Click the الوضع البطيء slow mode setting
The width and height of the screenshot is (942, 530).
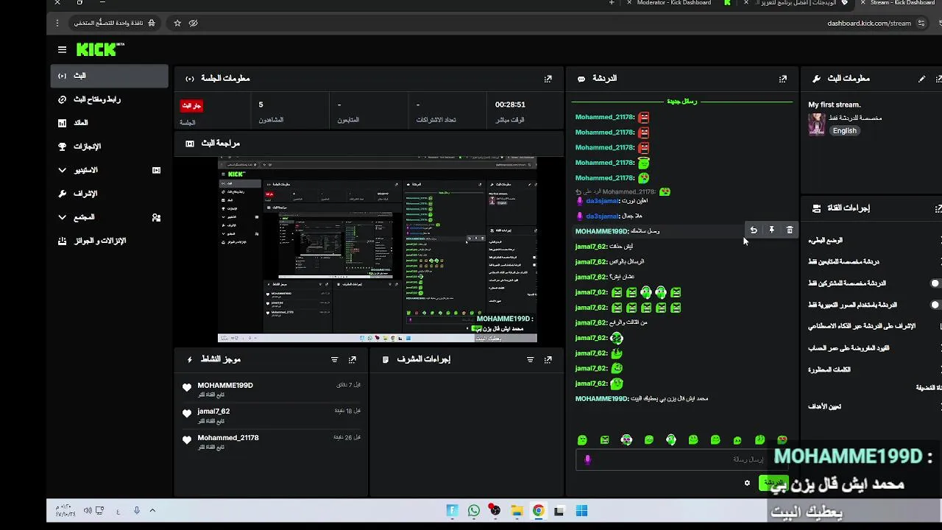click(825, 240)
